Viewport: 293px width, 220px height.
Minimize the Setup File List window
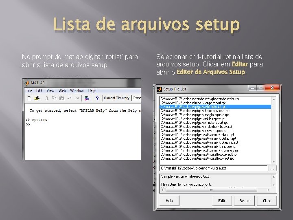(x=252, y=88)
